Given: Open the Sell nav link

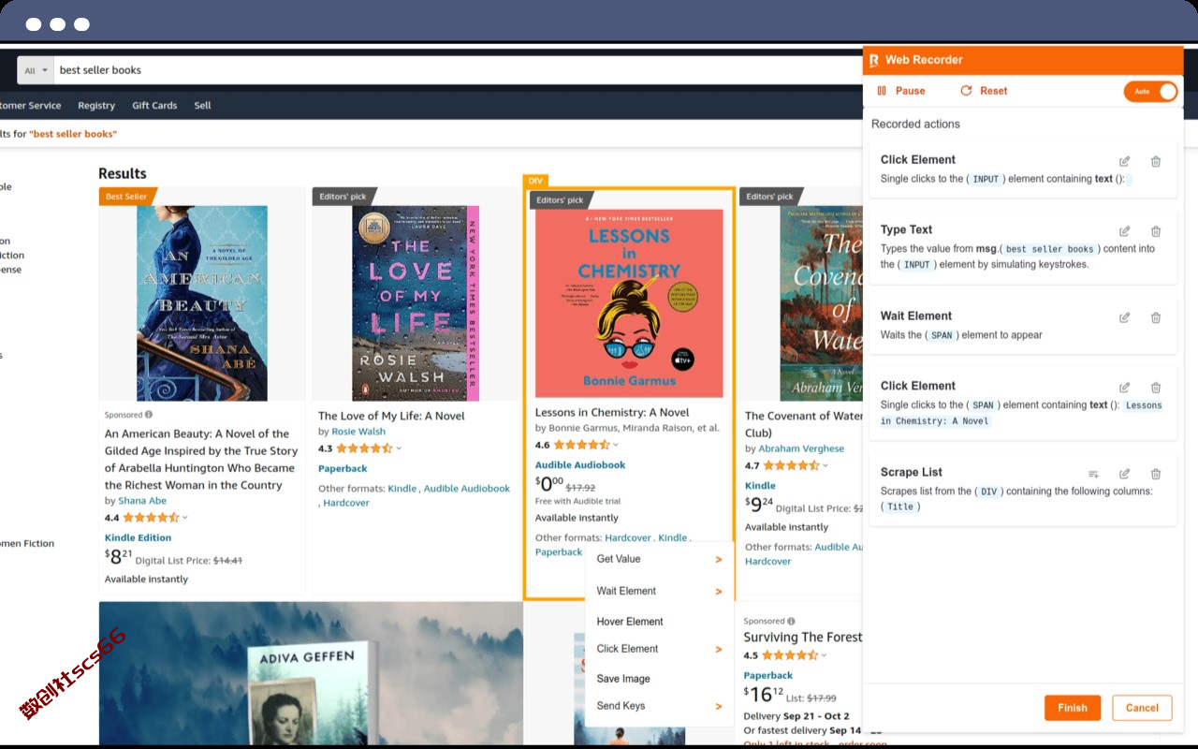Looking at the screenshot, I should (x=202, y=106).
